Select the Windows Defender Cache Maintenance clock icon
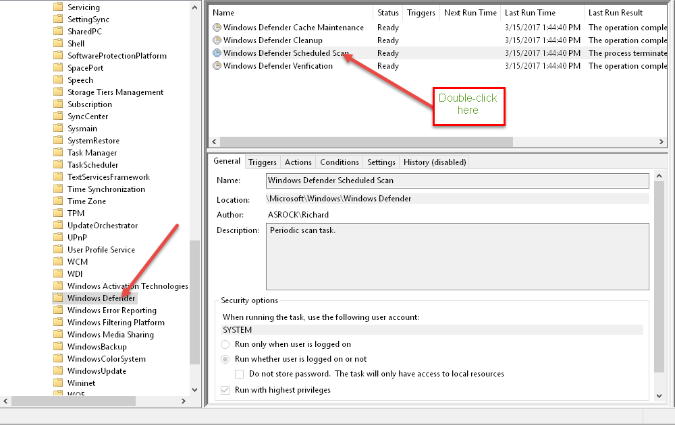The height and width of the screenshot is (425, 675). click(217, 28)
